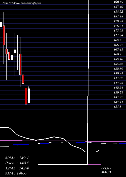Click the 166.07 axis value
This screenshot has height=177, width=126.
tap(118, 45)
